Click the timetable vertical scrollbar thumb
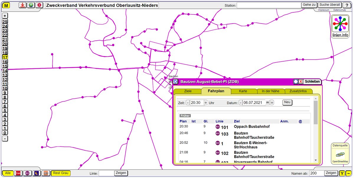The image size is (354, 178). (x=316, y=113)
